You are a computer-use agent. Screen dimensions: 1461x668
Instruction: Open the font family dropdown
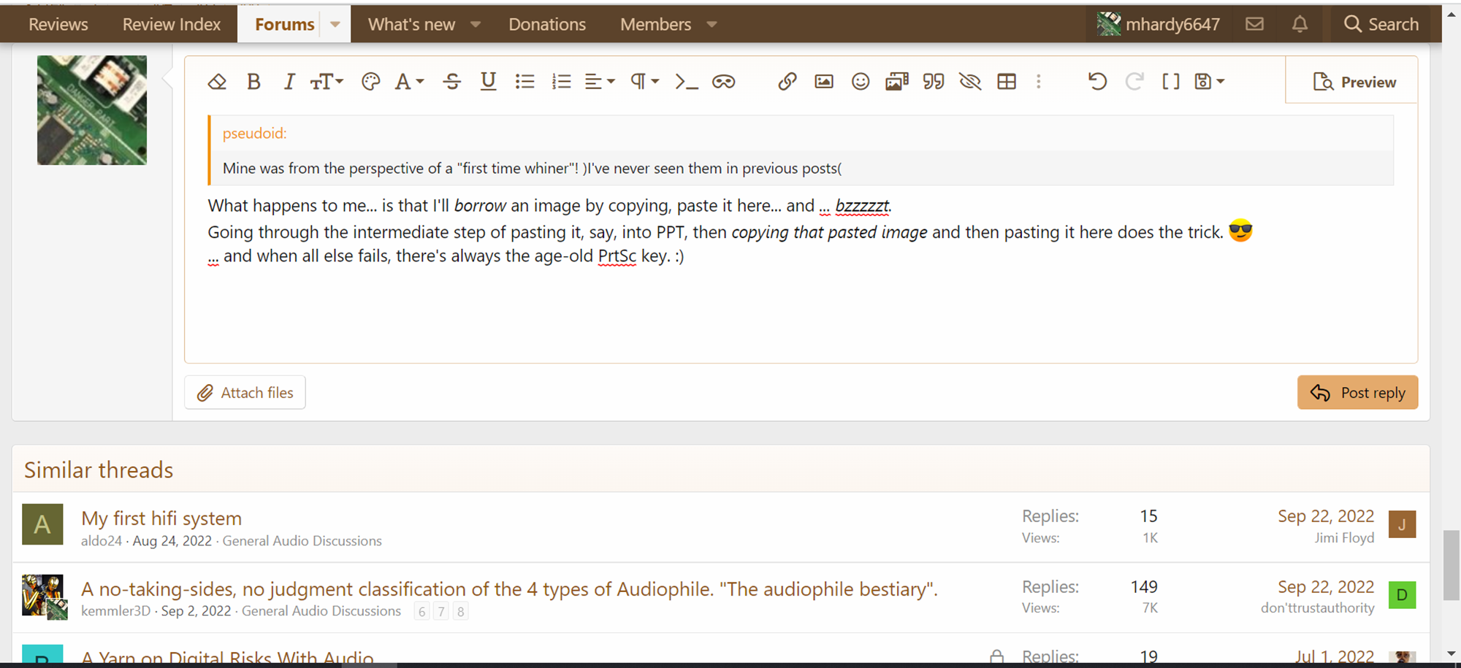[409, 82]
